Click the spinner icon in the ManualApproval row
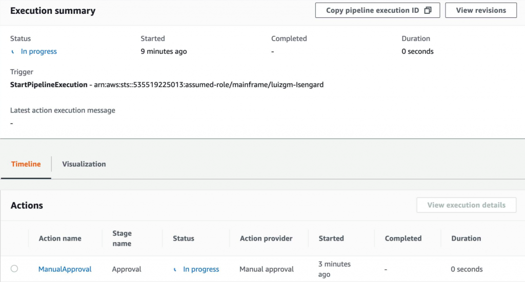 click(175, 269)
